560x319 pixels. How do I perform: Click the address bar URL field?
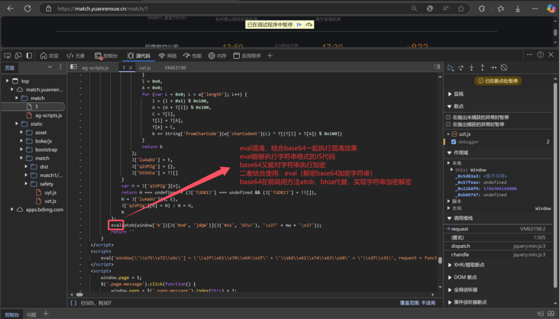228,9
